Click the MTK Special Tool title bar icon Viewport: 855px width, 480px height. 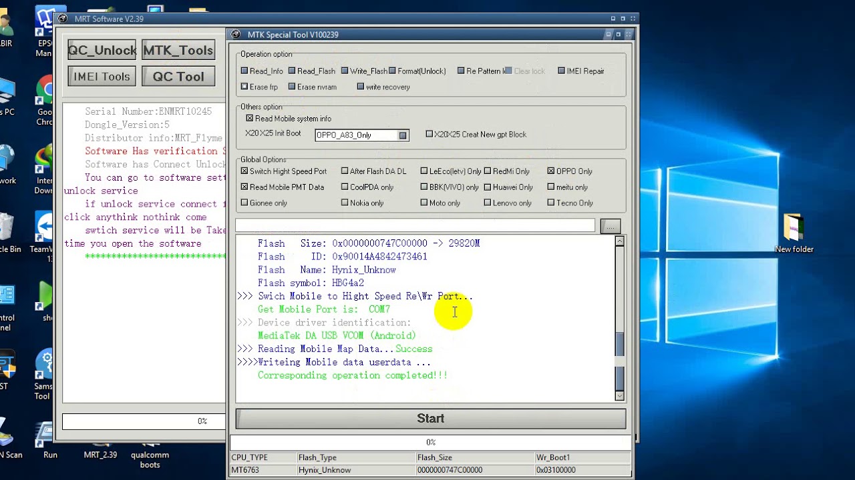coord(236,35)
